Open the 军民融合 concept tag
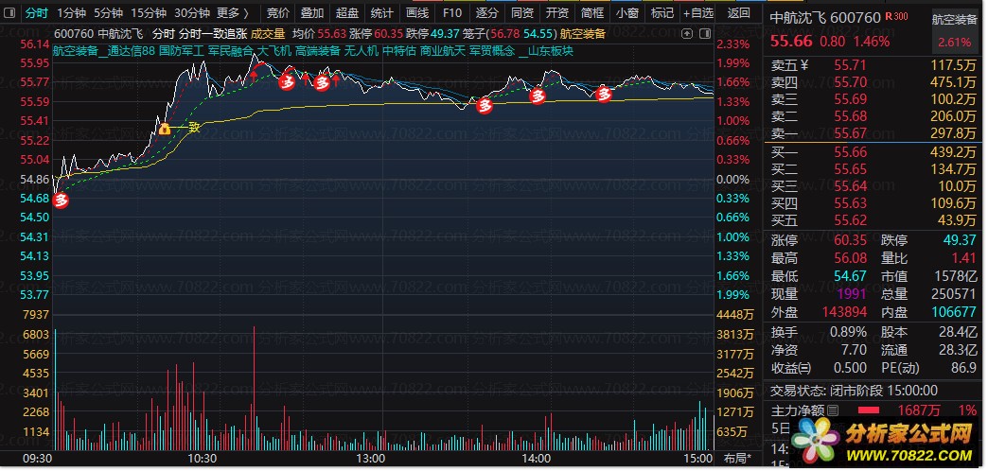The height and width of the screenshot is (471, 988). pos(231,51)
